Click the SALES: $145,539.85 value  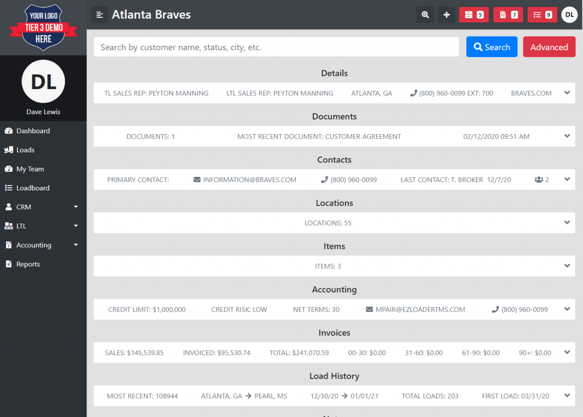(x=134, y=352)
